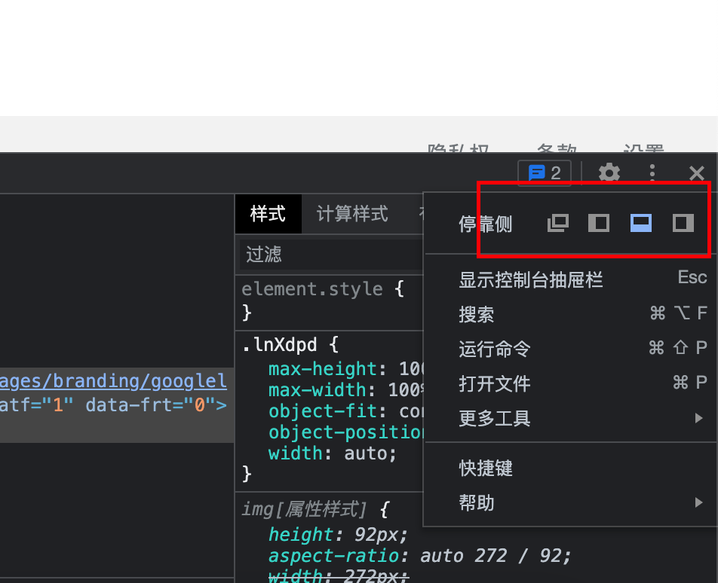This screenshot has width=718, height=583.
Task: Dock DevTools to the left side
Action: [x=599, y=223]
